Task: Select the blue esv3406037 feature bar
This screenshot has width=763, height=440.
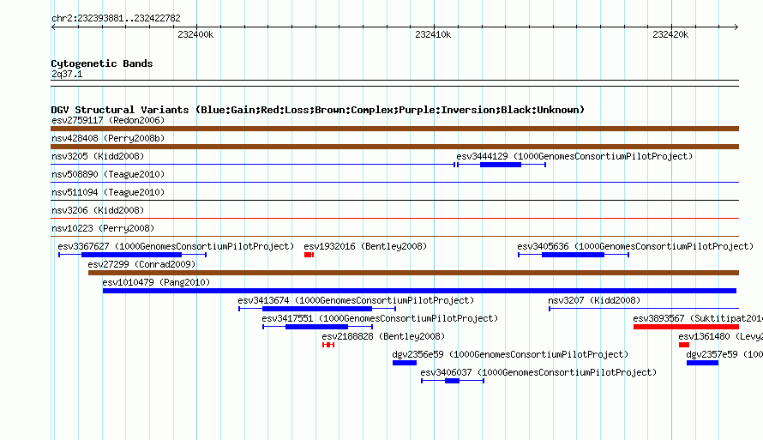Action: 452,381
